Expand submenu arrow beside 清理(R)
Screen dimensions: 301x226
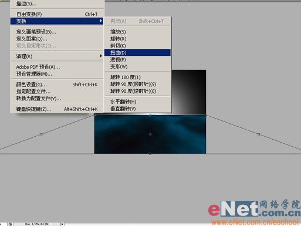tap(101, 56)
